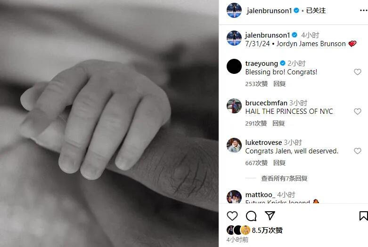
Task: Reply to brucecbmfan's comment
Action: coord(278,123)
